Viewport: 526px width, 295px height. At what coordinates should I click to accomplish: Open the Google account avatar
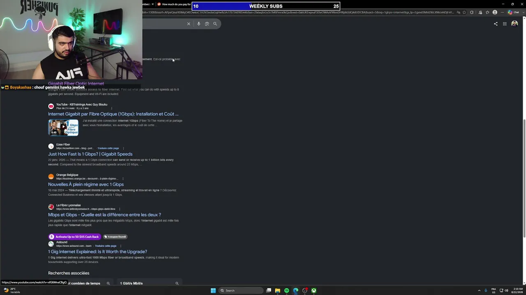[x=514, y=24]
